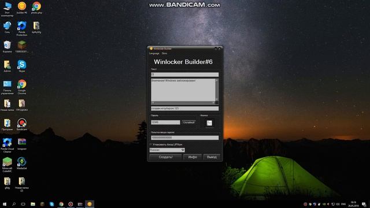The width and height of the screenshot is (370, 208).
Task: Select the Admin folder desktop icon
Action: point(7,66)
